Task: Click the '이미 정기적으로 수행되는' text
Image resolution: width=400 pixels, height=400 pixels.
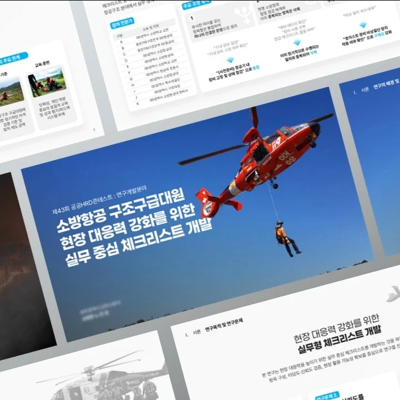Action: pyautogui.click(x=299, y=51)
